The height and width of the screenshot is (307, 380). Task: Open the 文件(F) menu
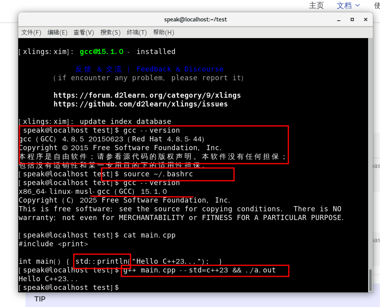31,32
